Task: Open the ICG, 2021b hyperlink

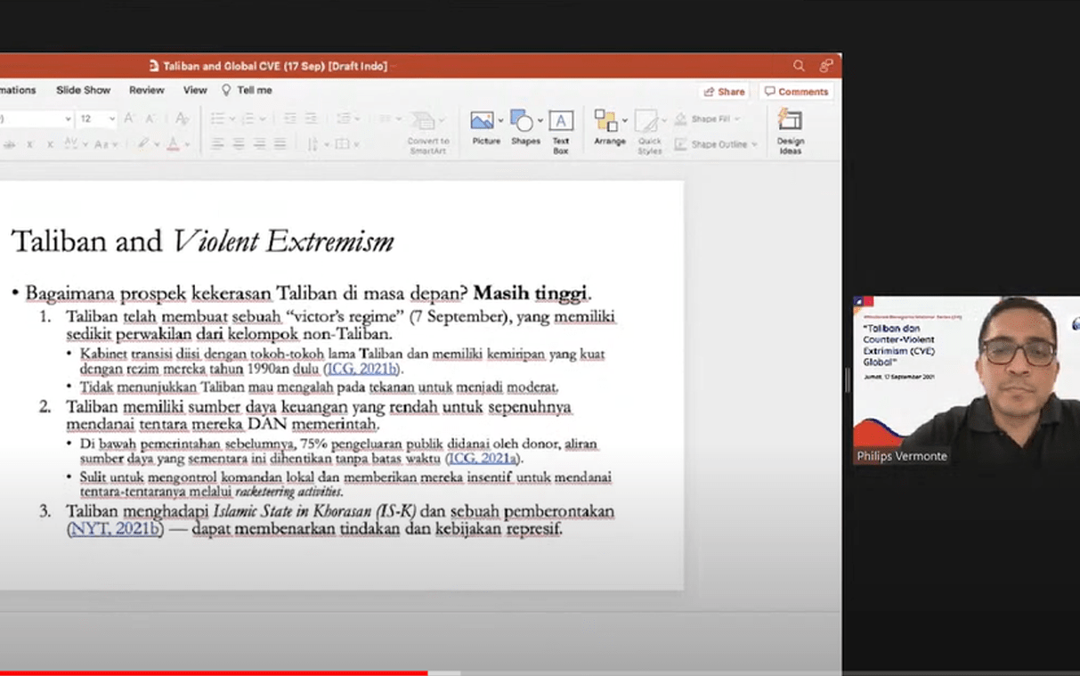Action: 363,369
